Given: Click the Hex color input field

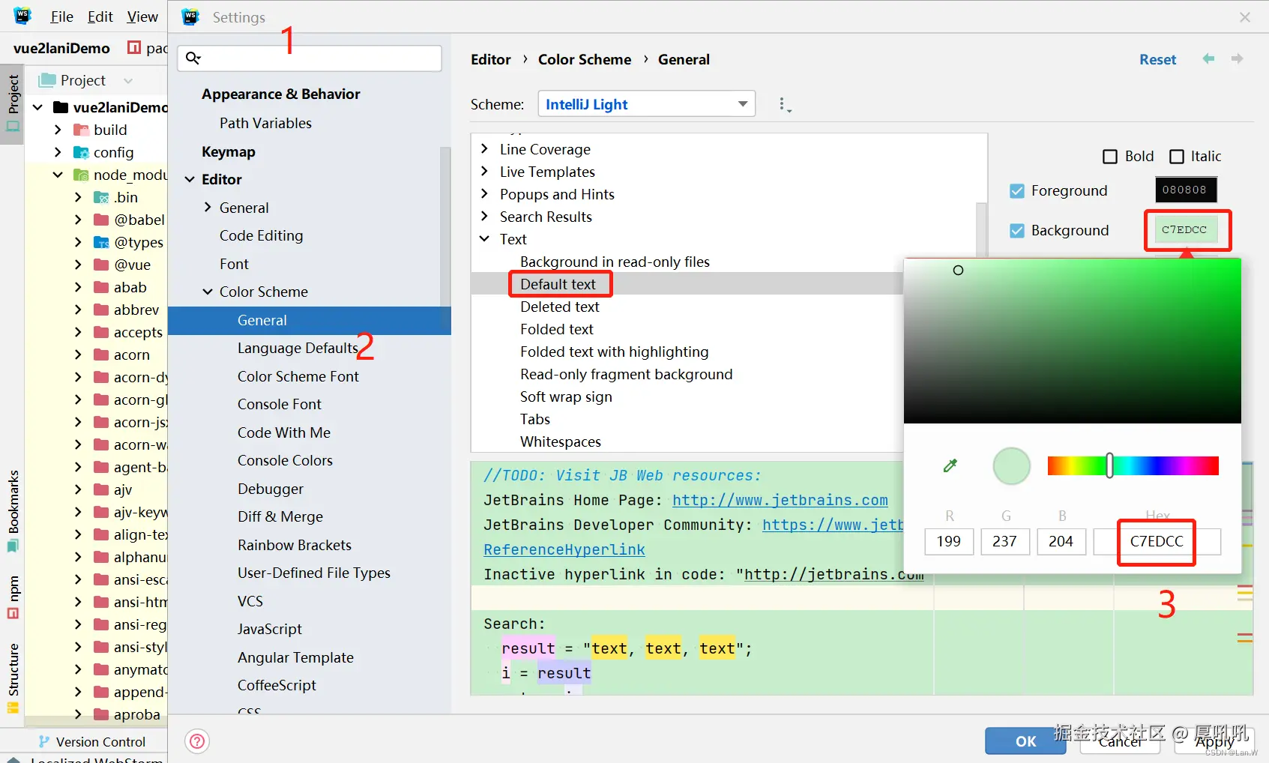Looking at the screenshot, I should tap(1157, 541).
